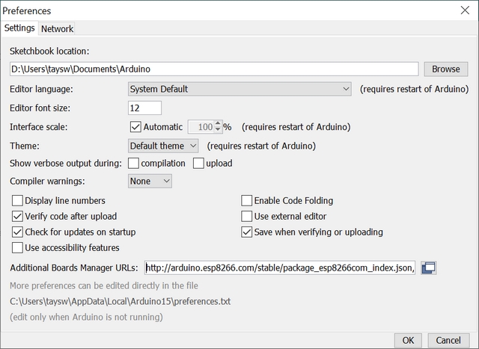Click the Additional Boards Manager URLs field
Screen dimensions: 479x349
tap(280, 268)
